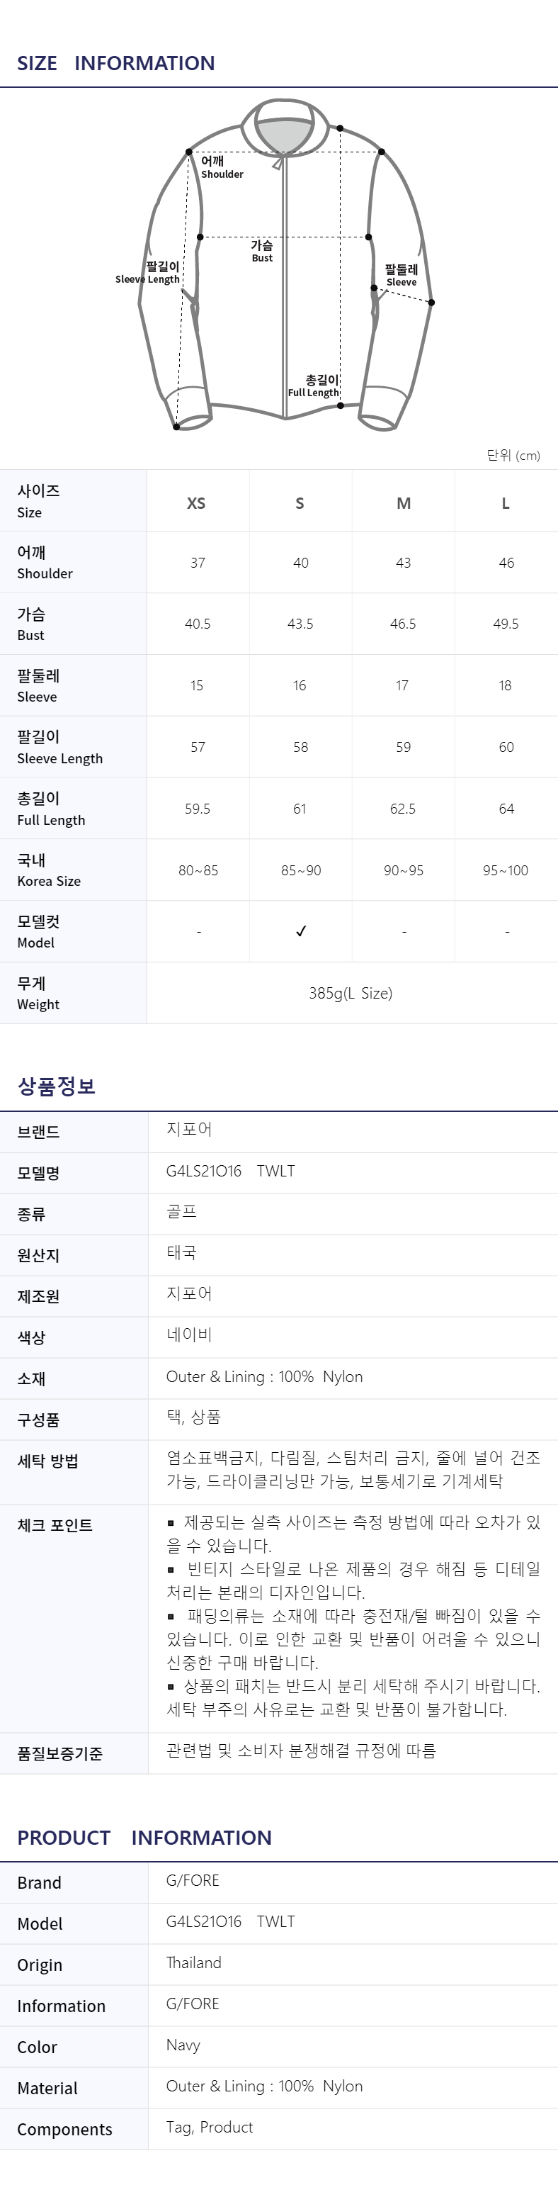Click the model checkmark under size S
Viewport: 558px width, 2197px height.
pyautogui.click(x=301, y=931)
